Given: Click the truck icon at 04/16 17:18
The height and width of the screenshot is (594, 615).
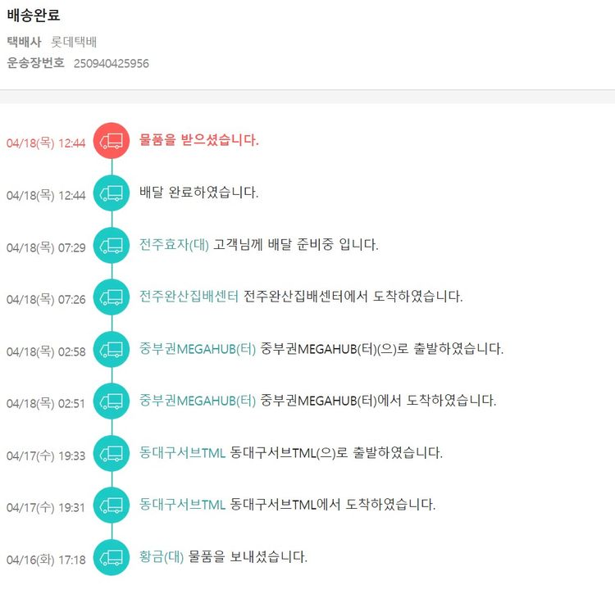Looking at the screenshot, I should pyautogui.click(x=112, y=557).
